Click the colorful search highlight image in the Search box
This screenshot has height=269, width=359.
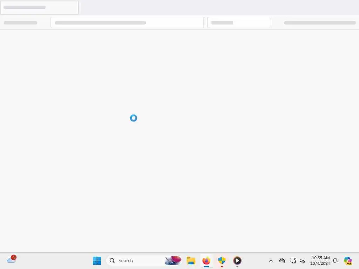point(173,261)
